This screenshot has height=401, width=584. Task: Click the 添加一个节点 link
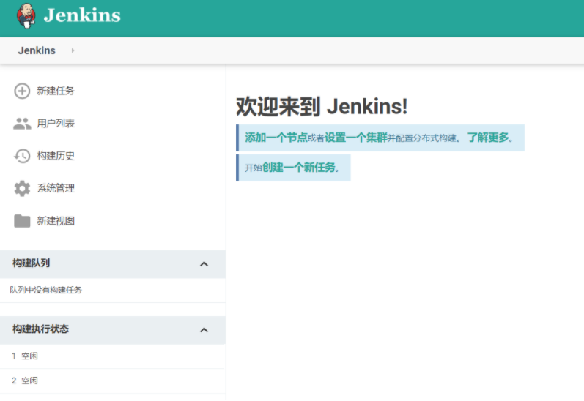pyautogui.click(x=276, y=138)
